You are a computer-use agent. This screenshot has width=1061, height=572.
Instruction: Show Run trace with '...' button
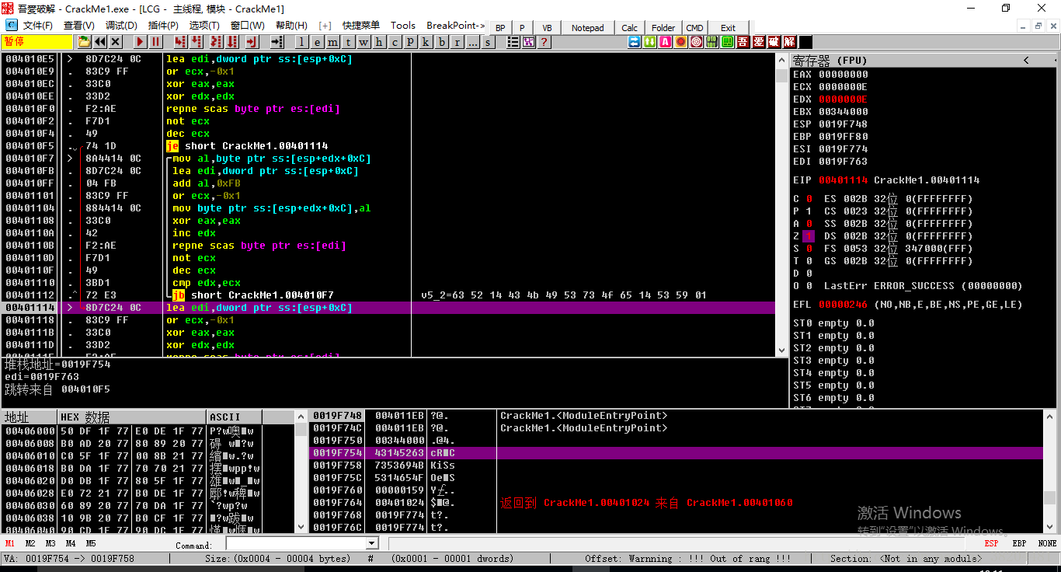(x=472, y=42)
